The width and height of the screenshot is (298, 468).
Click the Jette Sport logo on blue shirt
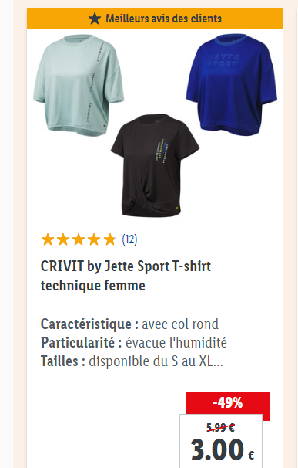pos(223,60)
